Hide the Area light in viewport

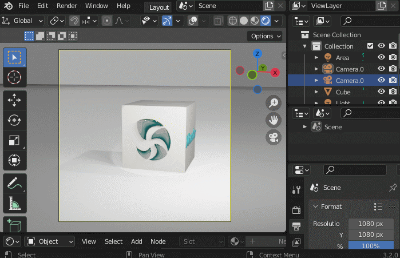tap(381, 58)
